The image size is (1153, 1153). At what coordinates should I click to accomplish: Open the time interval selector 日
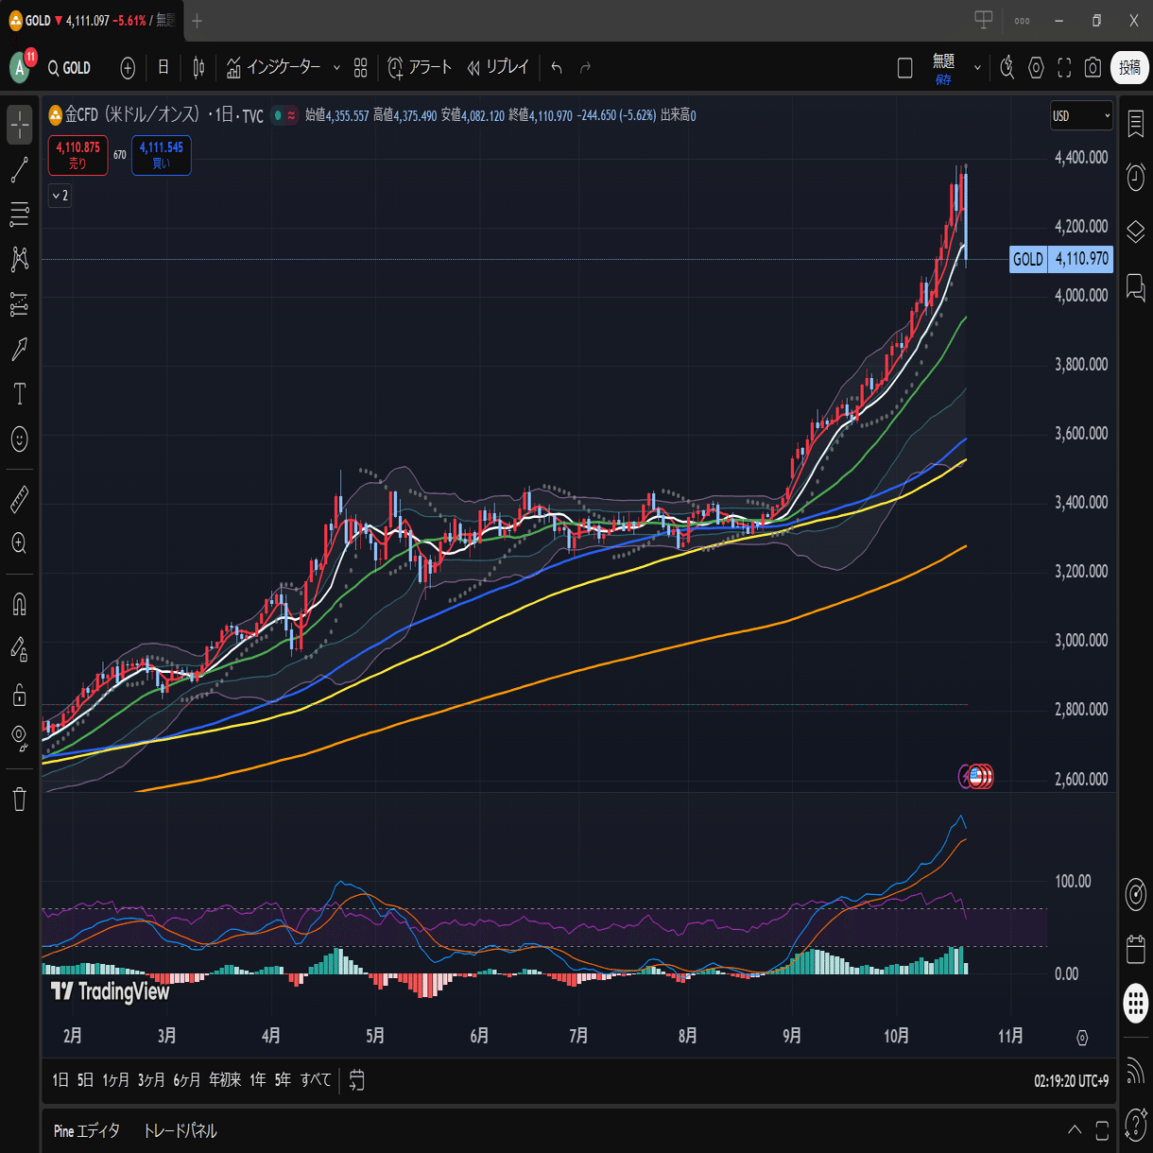click(163, 67)
